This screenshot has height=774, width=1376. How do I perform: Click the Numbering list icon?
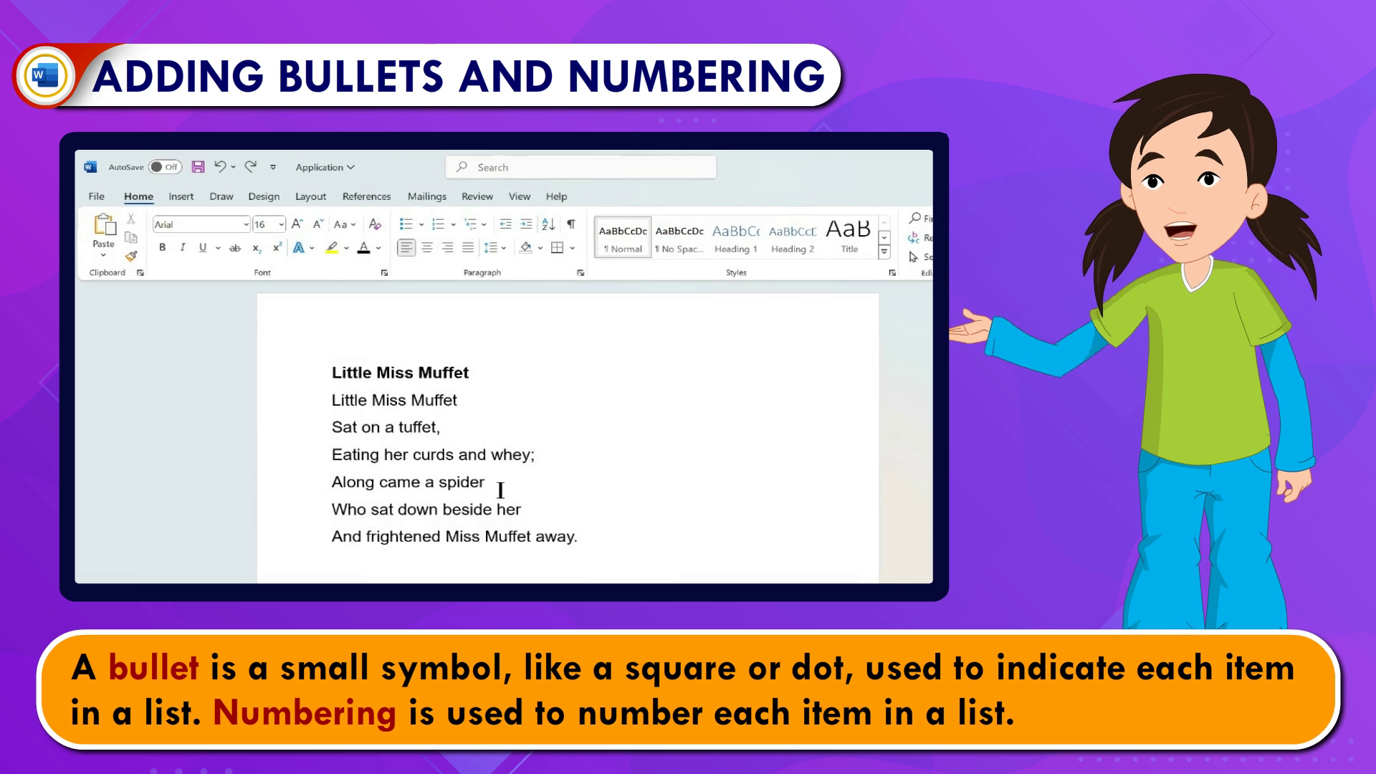[x=438, y=224]
